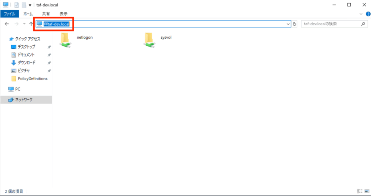Click the refresh button beside address bar
371x196 pixels.
tap(295, 24)
